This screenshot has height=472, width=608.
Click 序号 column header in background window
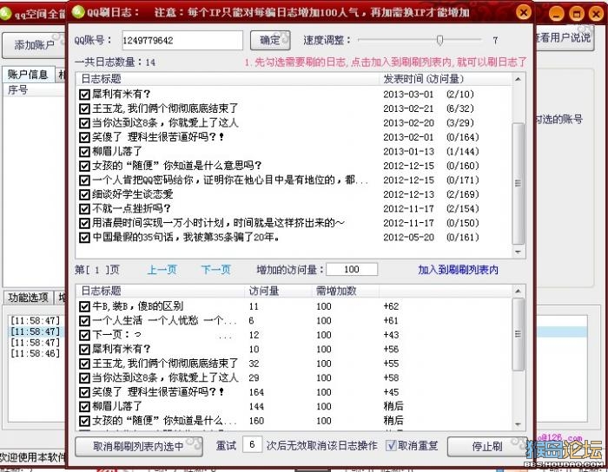coord(34,90)
